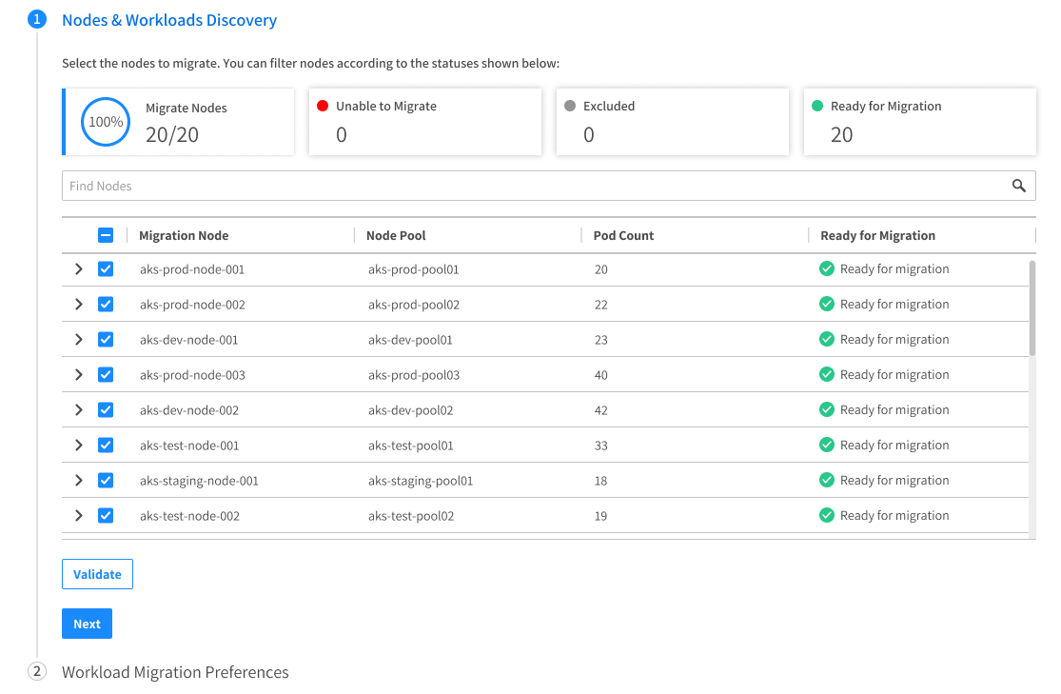Expand the aks-test-node-002 row chevron
This screenshot has width=1061, height=694.
coord(79,516)
